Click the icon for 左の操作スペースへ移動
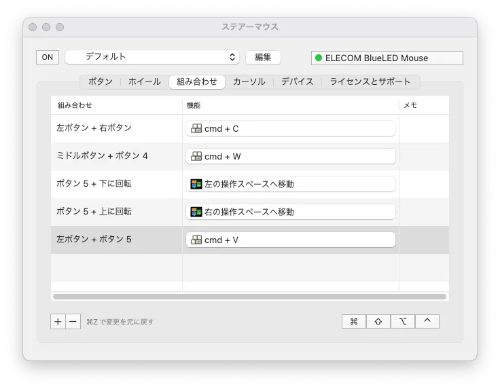The height and width of the screenshot is (389, 500). click(x=196, y=184)
